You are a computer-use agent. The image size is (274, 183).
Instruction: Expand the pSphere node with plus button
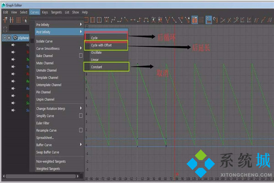click(9, 38)
